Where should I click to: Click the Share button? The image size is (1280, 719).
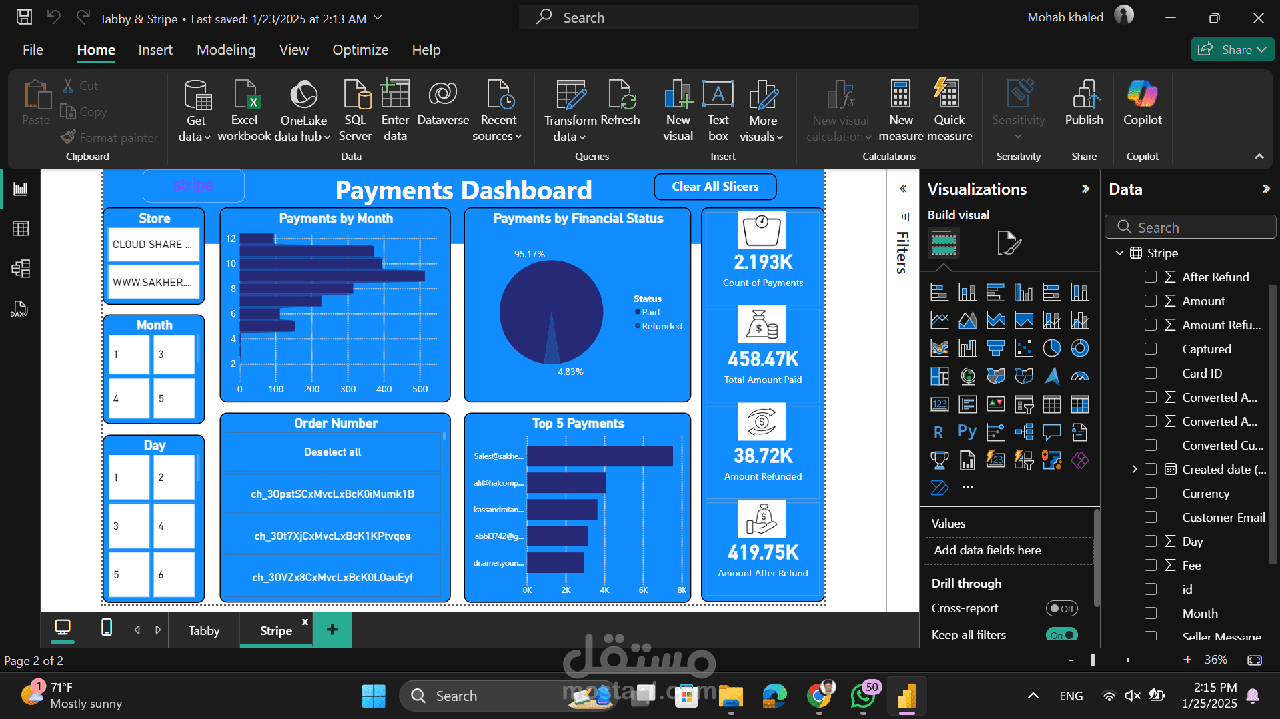pos(1233,49)
